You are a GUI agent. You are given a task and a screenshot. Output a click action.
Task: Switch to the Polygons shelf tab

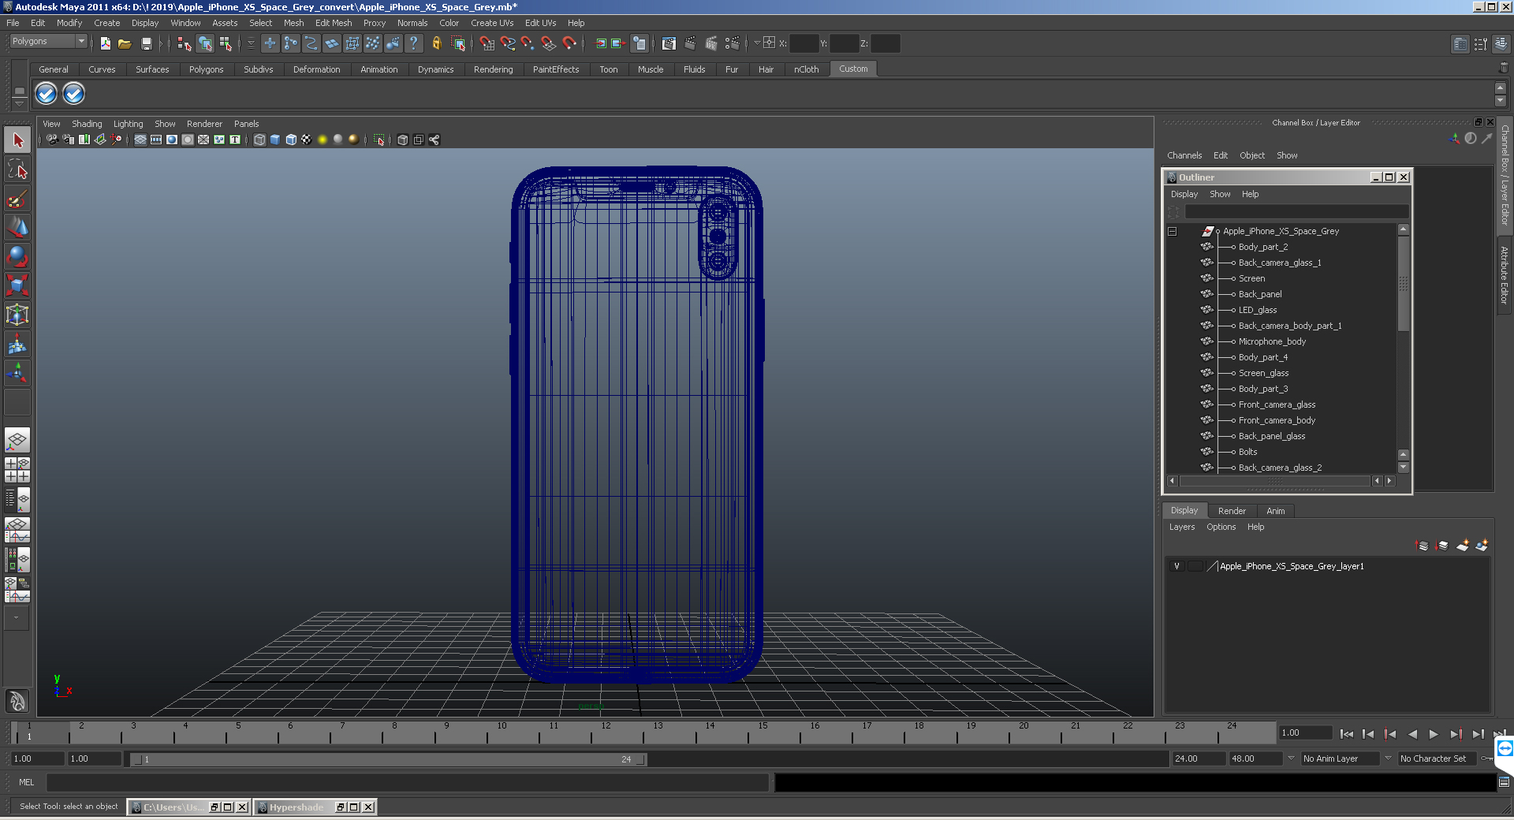point(206,69)
